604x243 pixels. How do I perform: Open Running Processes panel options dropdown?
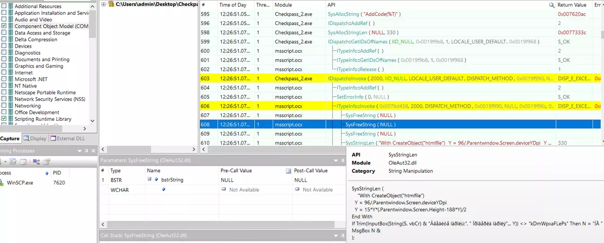[79, 151]
